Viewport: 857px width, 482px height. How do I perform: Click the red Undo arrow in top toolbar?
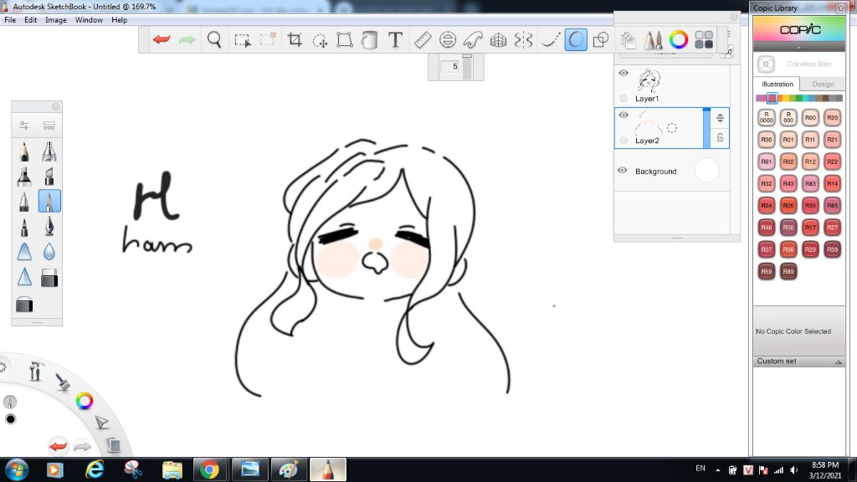click(162, 39)
